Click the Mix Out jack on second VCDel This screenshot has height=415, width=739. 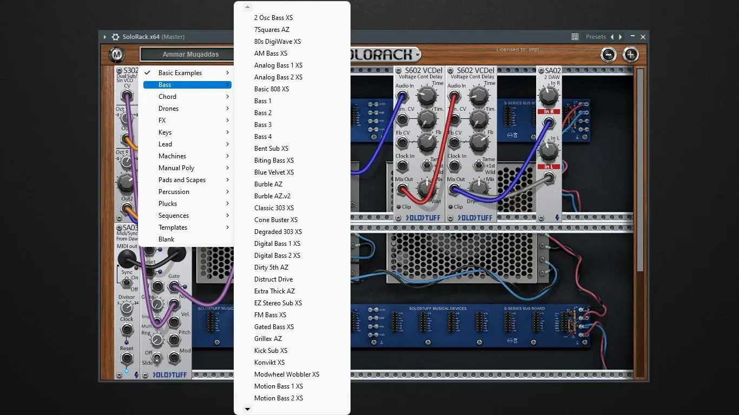click(x=454, y=189)
